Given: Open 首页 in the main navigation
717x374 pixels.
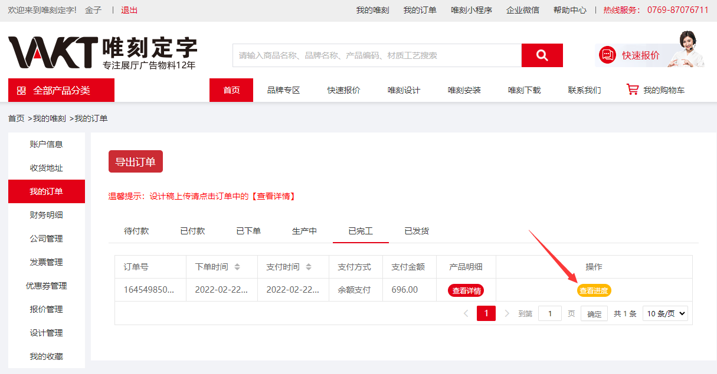Looking at the screenshot, I should click(231, 90).
